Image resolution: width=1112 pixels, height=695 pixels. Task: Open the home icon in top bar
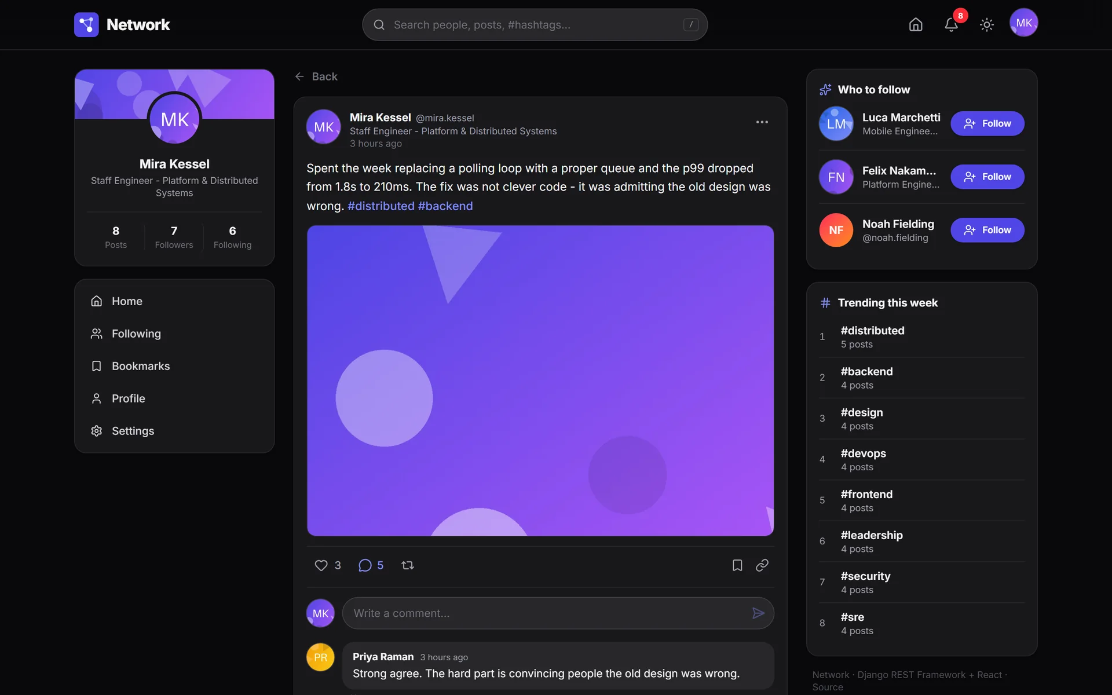(x=916, y=24)
